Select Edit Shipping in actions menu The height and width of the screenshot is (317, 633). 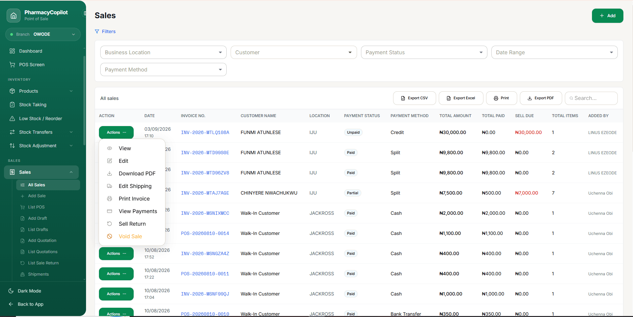coord(132,186)
